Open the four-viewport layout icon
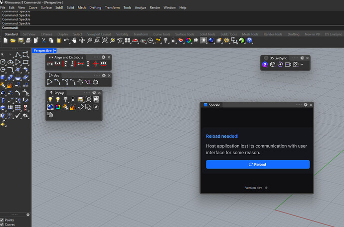 (128, 40)
